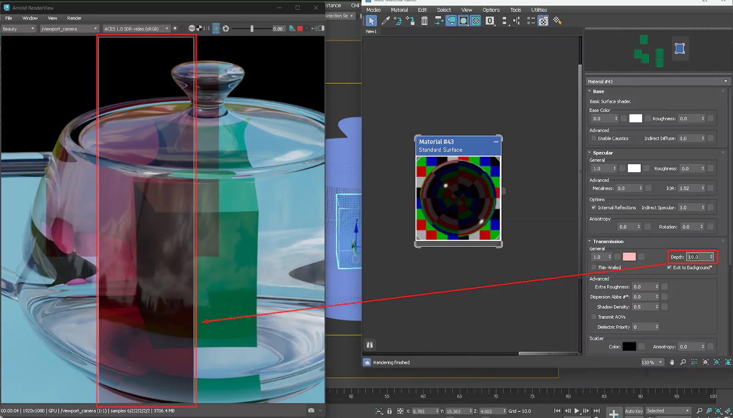Click camera snapshot icon in Arnold RenderView
Screen dimensions: 733x418
point(312,410)
